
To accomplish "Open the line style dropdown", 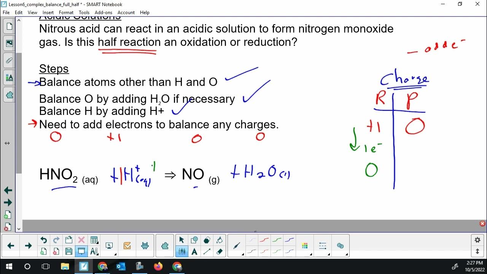I will pyautogui.click(x=323, y=246).
